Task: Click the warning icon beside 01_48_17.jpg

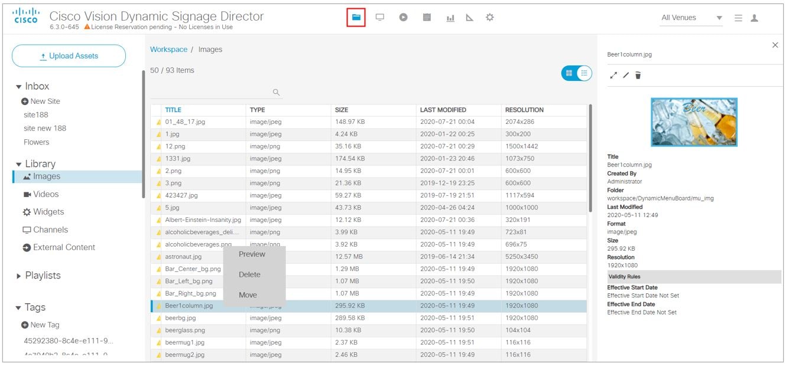Action: click(x=158, y=122)
